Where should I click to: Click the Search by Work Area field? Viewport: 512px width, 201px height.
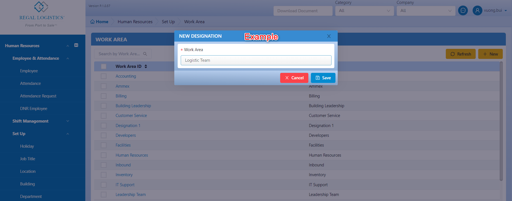(123, 54)
